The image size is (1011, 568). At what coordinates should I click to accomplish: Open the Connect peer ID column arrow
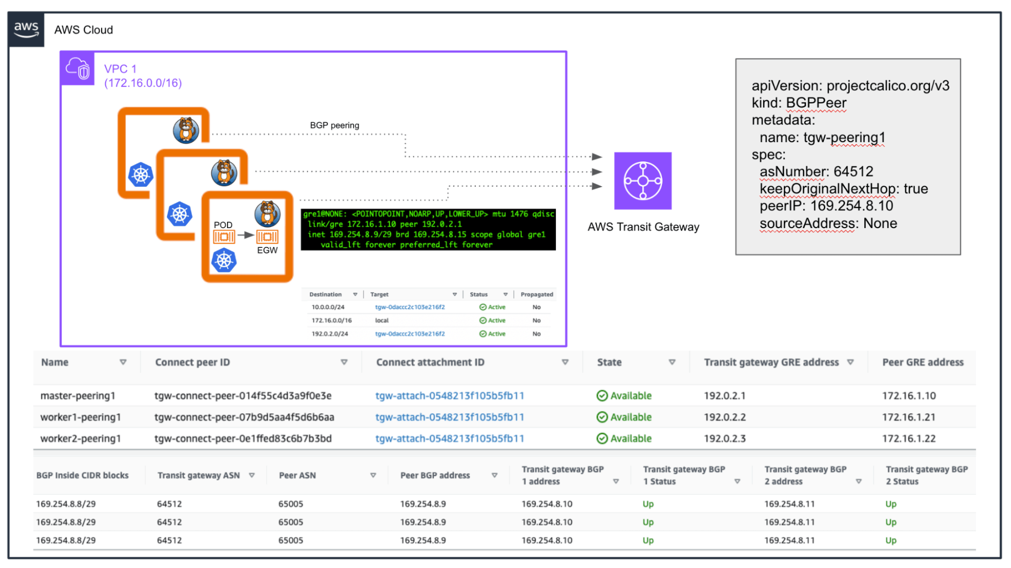pyautogui.click(x=344, y=362)
